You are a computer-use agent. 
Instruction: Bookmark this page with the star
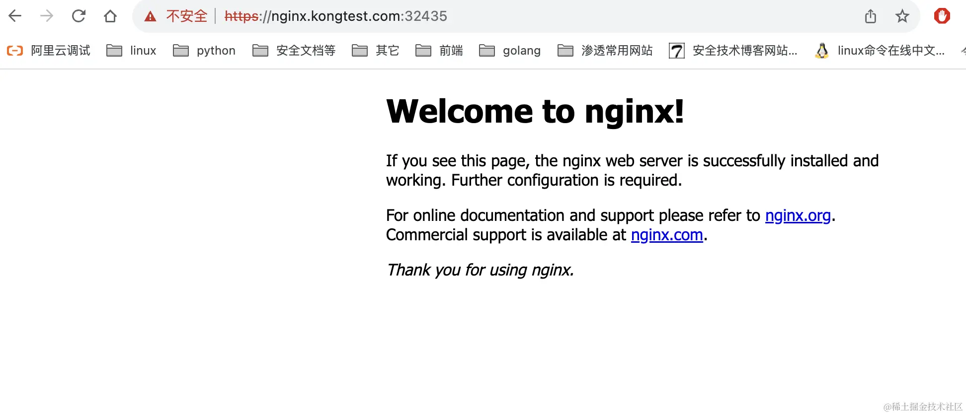pos(902,16)
